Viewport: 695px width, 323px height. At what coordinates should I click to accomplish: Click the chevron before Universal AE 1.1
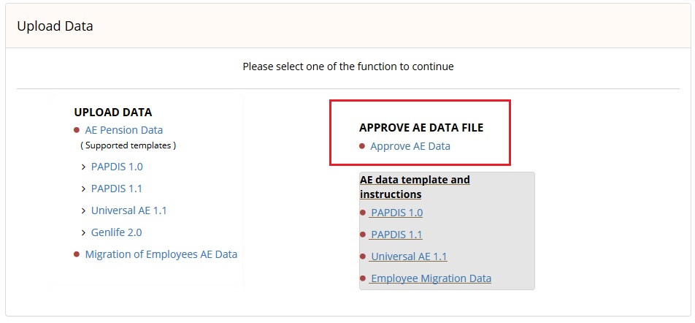(x=83, y=210)
